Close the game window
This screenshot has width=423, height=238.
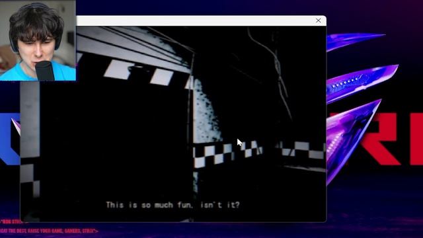tap(319, 20)
